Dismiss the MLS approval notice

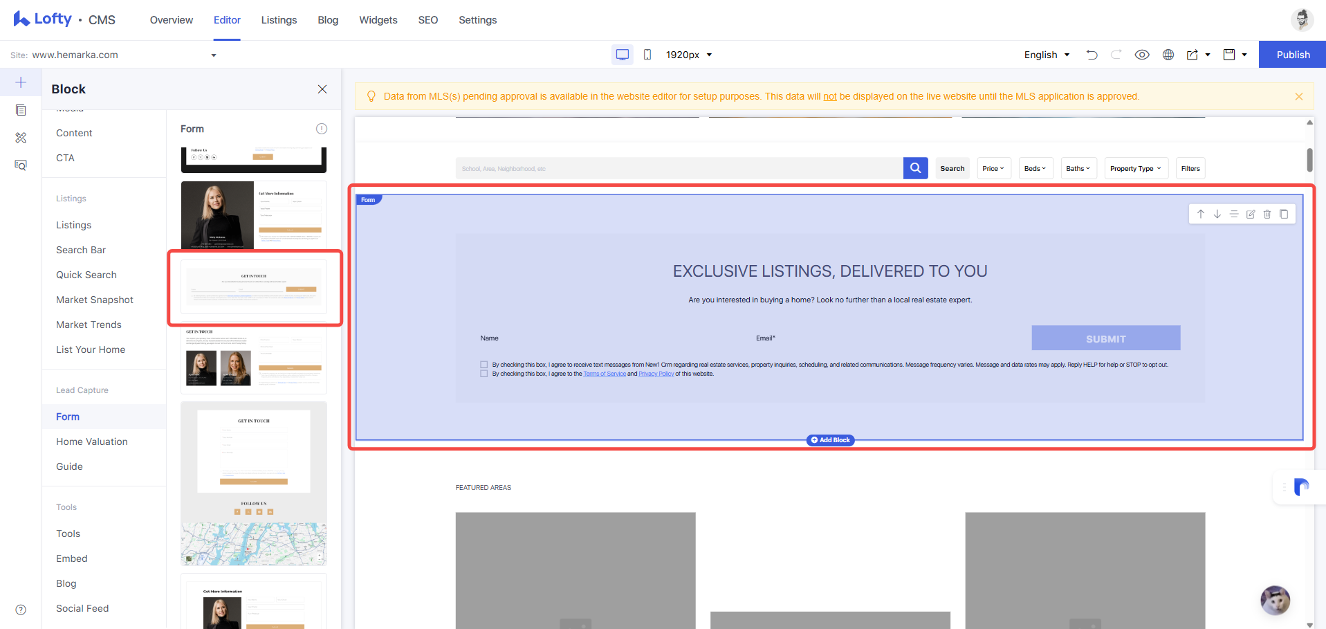pos(1299,96)
